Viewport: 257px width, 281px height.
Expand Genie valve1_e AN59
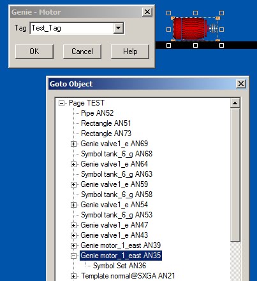[x=73, y=184]
